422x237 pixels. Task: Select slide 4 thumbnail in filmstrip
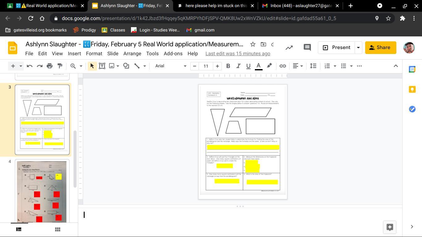(42, 191)
